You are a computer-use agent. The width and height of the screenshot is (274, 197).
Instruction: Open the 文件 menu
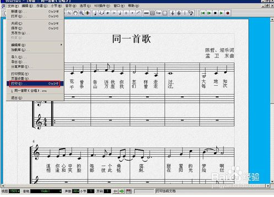pos(13,6)
